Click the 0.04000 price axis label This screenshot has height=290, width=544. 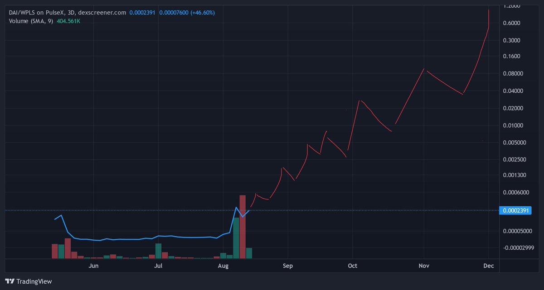click(512, 91)
